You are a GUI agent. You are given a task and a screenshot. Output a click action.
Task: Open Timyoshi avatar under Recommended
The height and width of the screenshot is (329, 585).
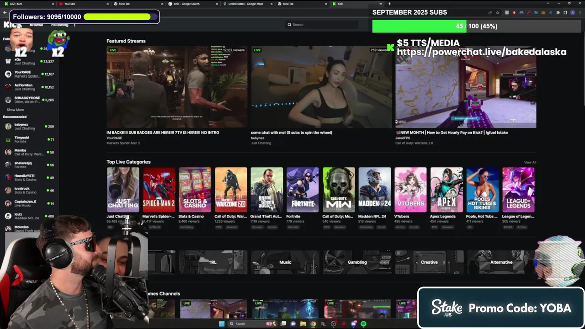coord(8,139)
